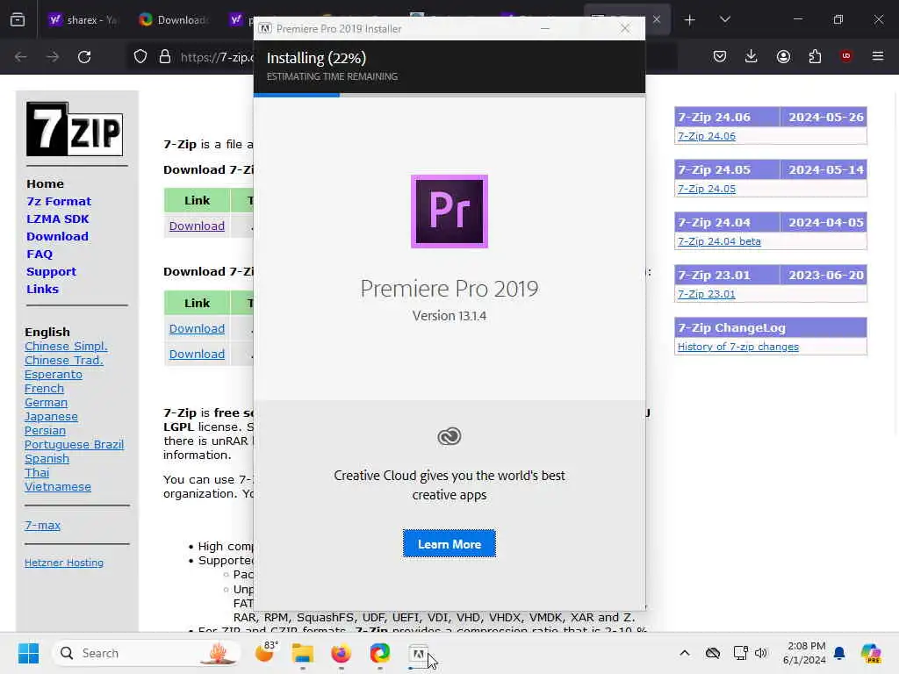Viewport: 899px width, 674px height.
Task: Click the 7-Zip logo
Action: (x=75, y=129)
